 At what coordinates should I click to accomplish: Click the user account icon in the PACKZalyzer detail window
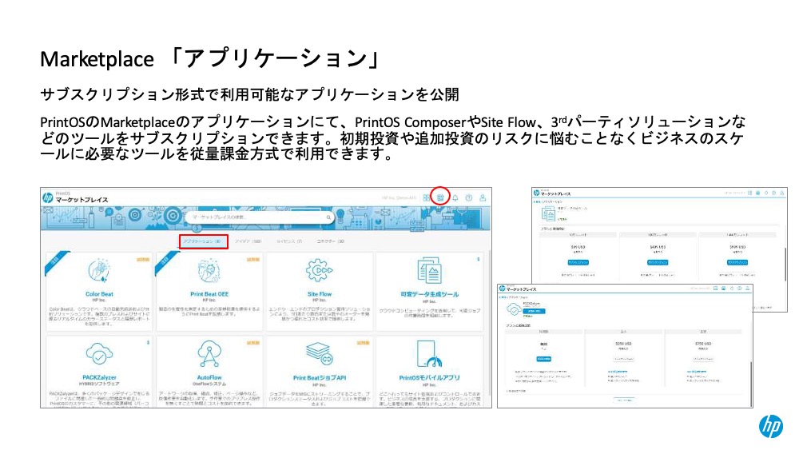[x=748, y=289]
